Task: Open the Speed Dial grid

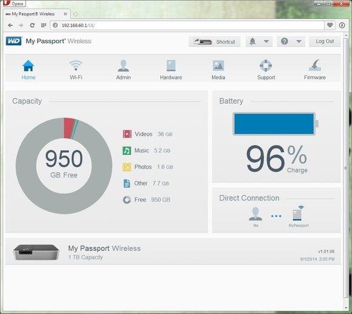Action: [44, 25]
